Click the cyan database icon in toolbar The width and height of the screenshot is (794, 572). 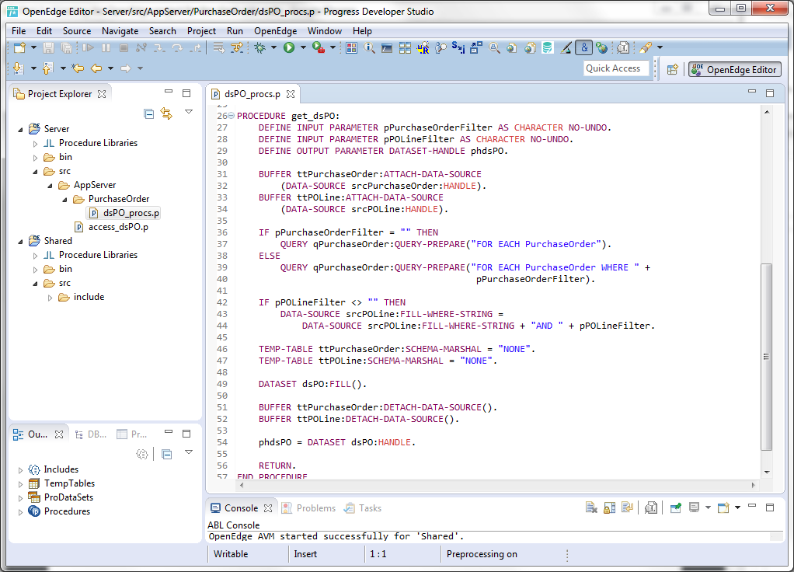click(548, 48)
